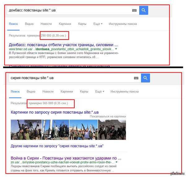Click the virtual keyboard icon in the Donbass search box
This screenshot has width=186, height=177.
coord(134,10)
